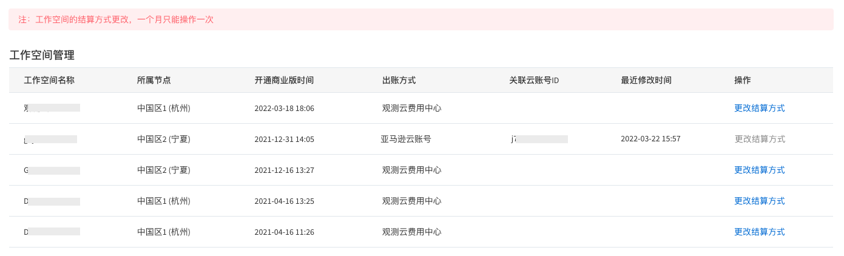The image size is (844, 256).
Task: Click the redacted linked cloud account ID
Action: [539, 139]
